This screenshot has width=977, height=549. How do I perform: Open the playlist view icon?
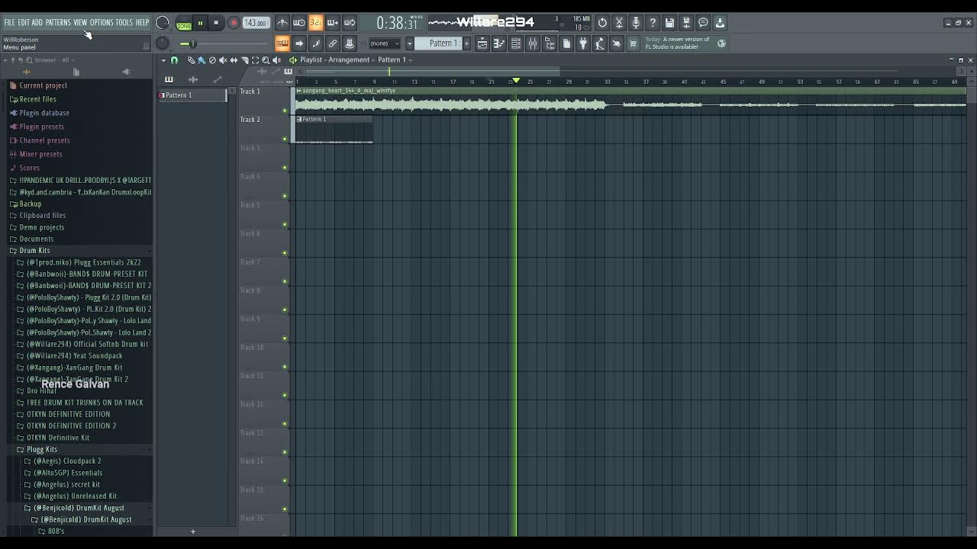[x=482, y=43]
